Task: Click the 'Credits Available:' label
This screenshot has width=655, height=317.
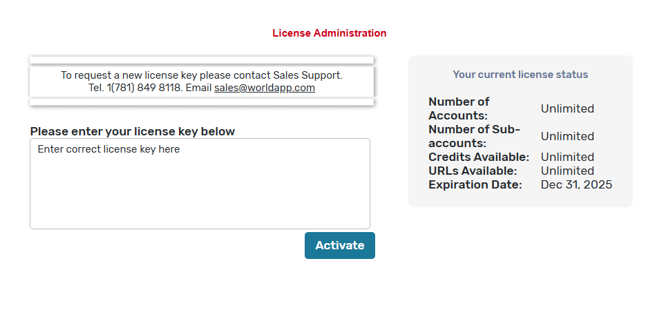Action: pyautogui.click(x=479, y=157)
